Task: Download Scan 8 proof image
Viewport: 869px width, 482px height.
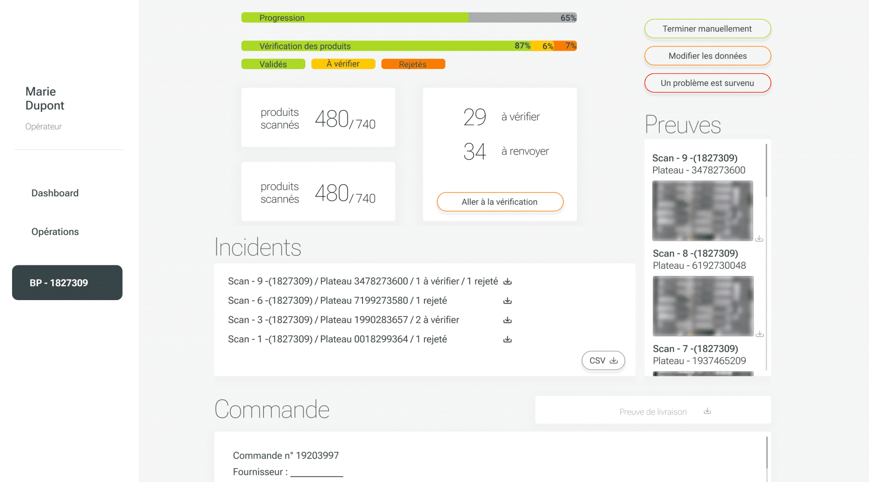Action: 759,334
